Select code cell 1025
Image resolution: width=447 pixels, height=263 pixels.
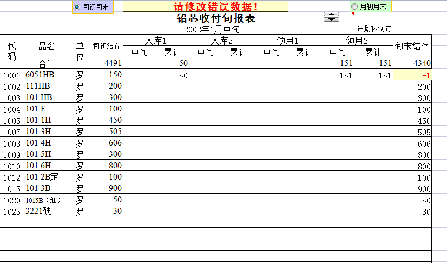pyautogui.click(x=12, y=212)
